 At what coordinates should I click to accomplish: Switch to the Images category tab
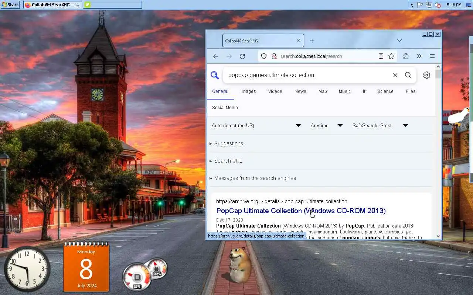[248, 91]
